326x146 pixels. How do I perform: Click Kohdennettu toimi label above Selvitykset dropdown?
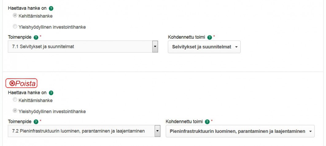187,37
